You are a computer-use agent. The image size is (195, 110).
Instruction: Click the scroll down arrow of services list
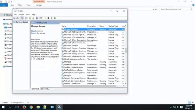[126, 83]
